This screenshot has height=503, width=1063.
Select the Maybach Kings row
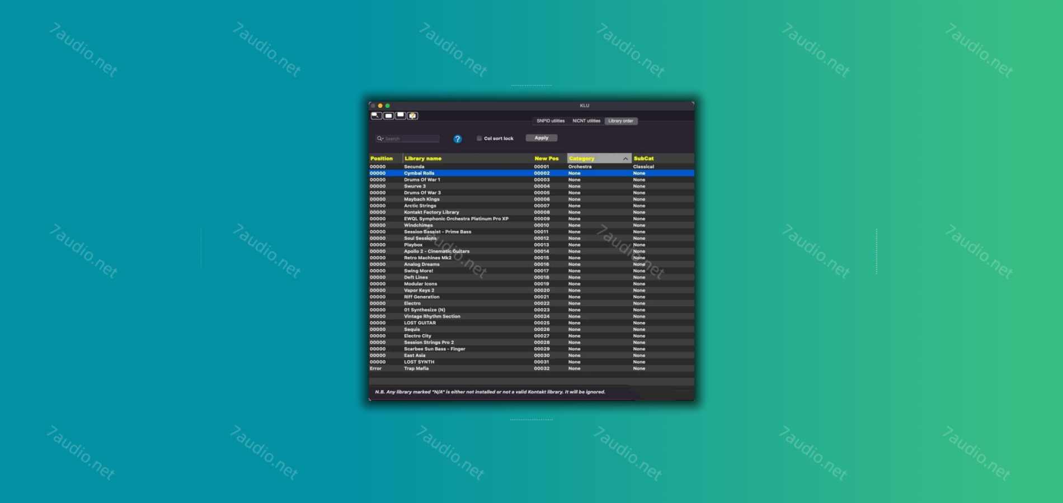pyautogui.click(x=531, y=200)
